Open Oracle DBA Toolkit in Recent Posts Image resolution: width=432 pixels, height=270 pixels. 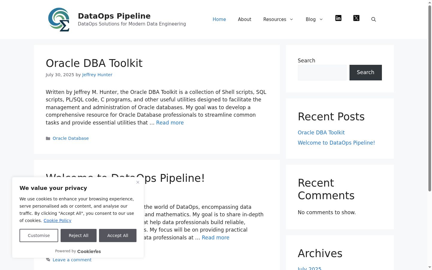(x=321, y=133)
